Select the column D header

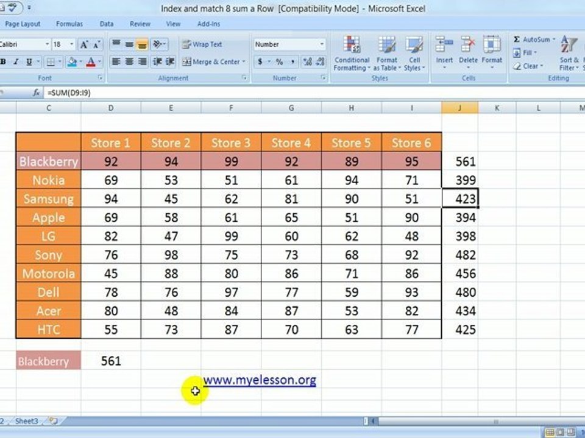click(x=111, y=108)
